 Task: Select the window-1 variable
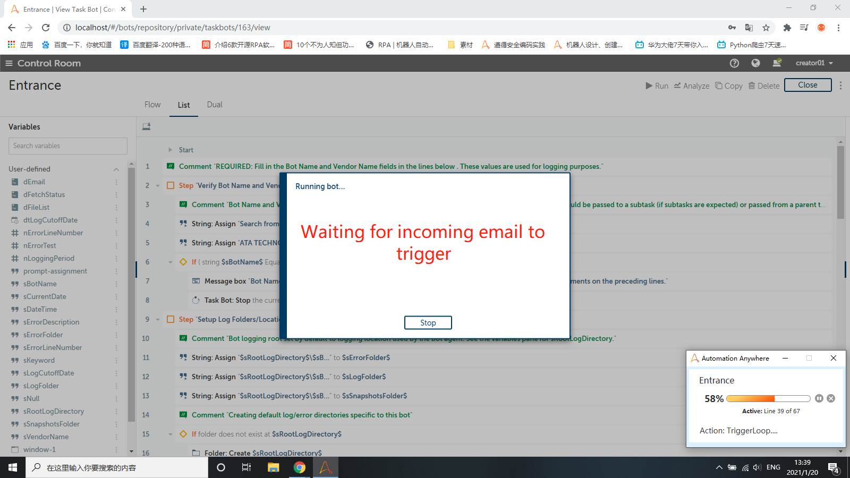pyautogui.click(x=39, y=450)
